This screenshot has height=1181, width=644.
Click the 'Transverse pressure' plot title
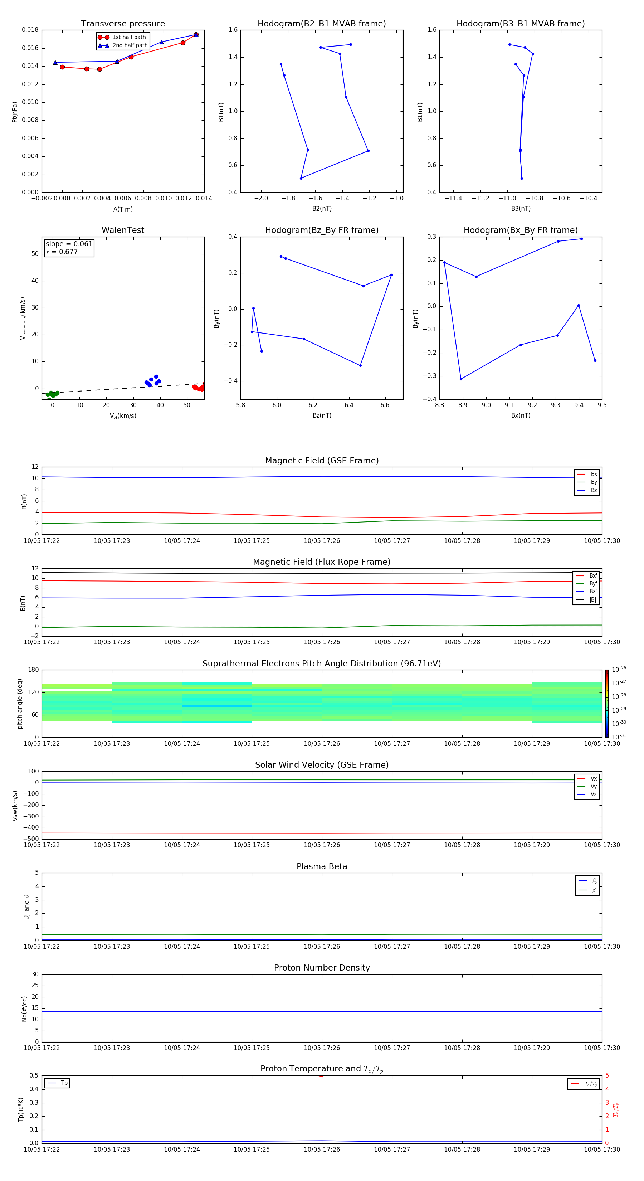click(123, 24)
